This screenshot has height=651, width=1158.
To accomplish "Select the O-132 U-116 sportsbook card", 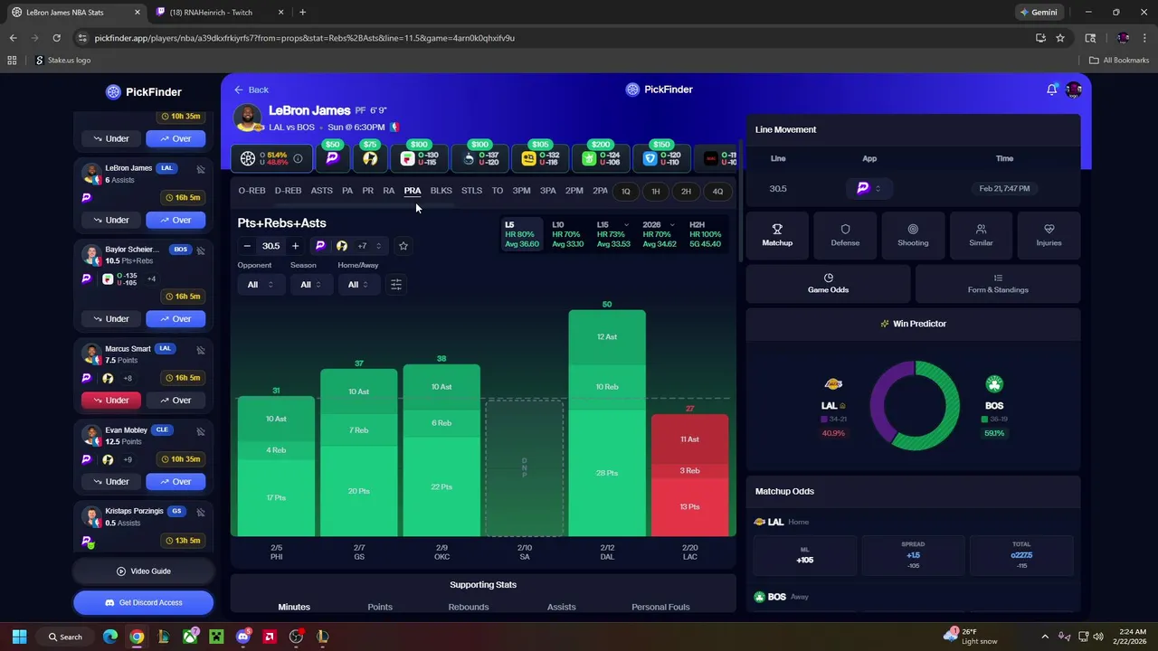I will (541, 158).
